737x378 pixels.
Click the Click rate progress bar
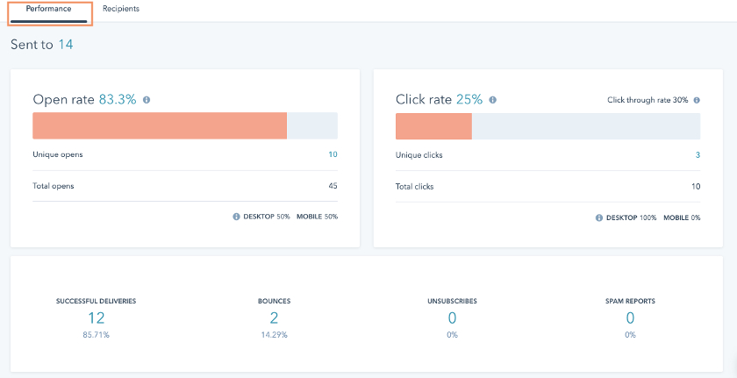[548, 126]
